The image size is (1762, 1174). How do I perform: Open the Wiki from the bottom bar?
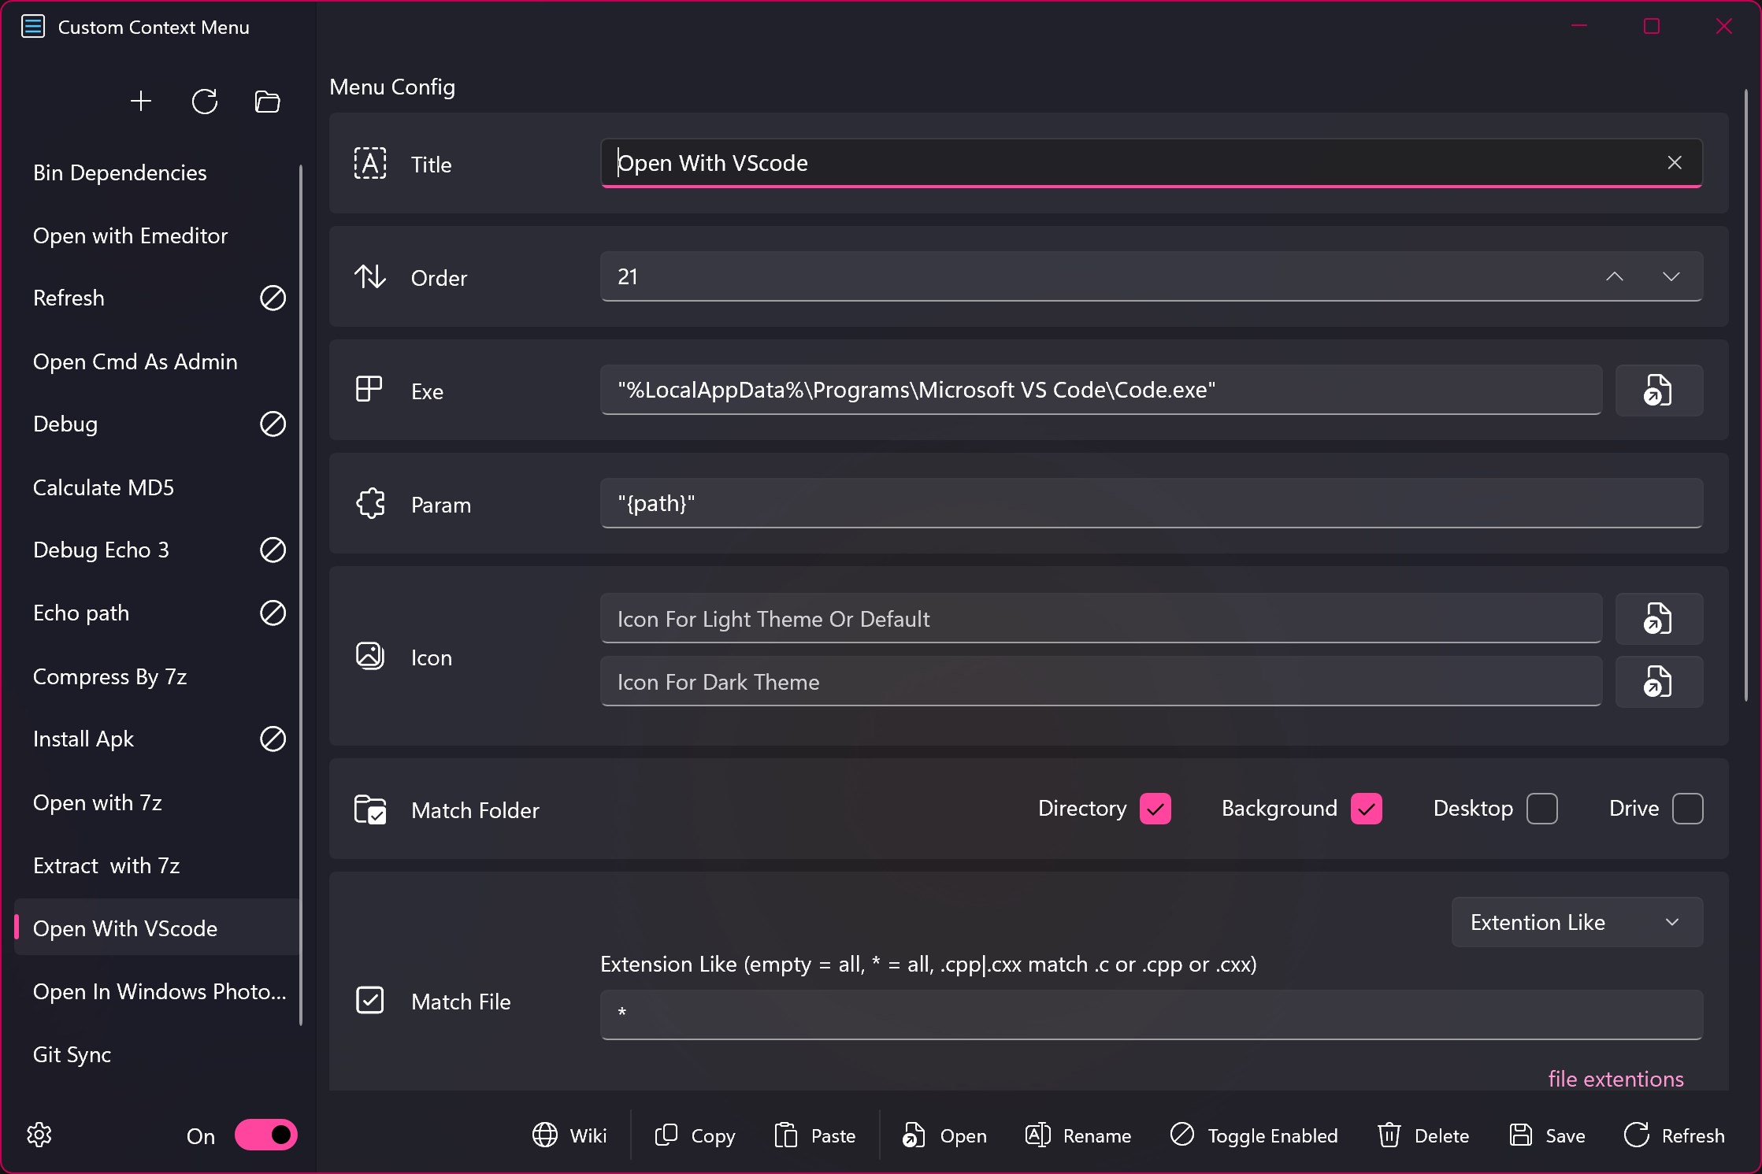[570, 1135]
